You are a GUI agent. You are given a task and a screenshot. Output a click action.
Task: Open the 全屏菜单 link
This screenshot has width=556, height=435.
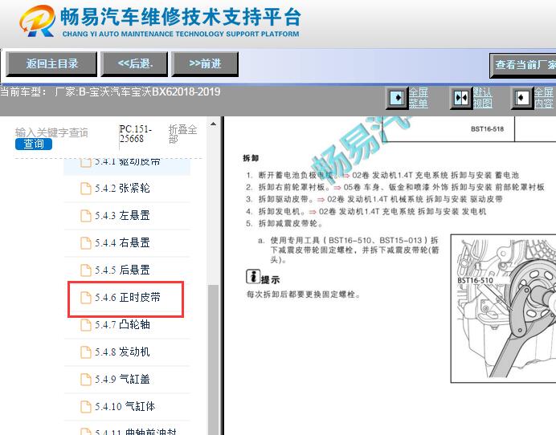tap(419, 98)
